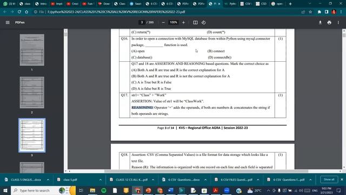Click the vertical document scrollbar thumb
The height and width of the screenshot is (195, 346).
click(x=344, y=35)
